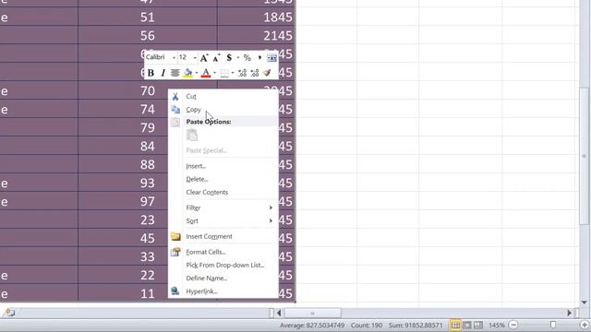Select cell containing 2145

coord(257,36)
